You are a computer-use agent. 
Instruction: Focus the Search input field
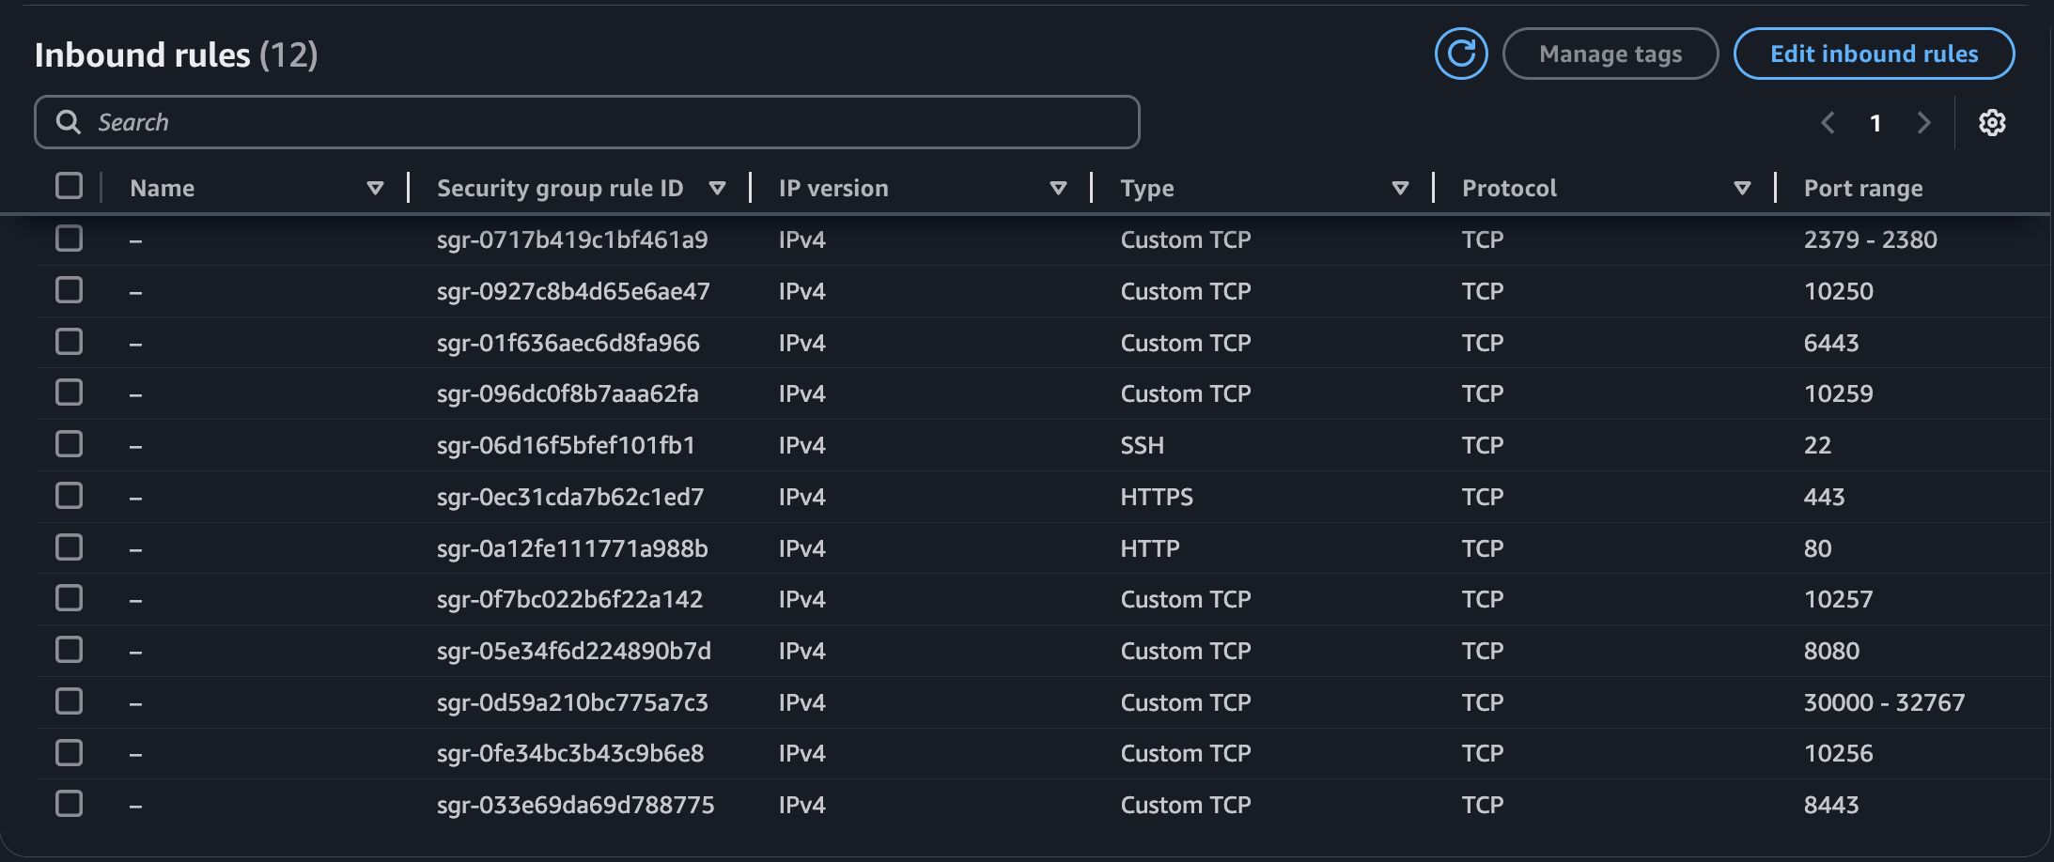point(587,122)
